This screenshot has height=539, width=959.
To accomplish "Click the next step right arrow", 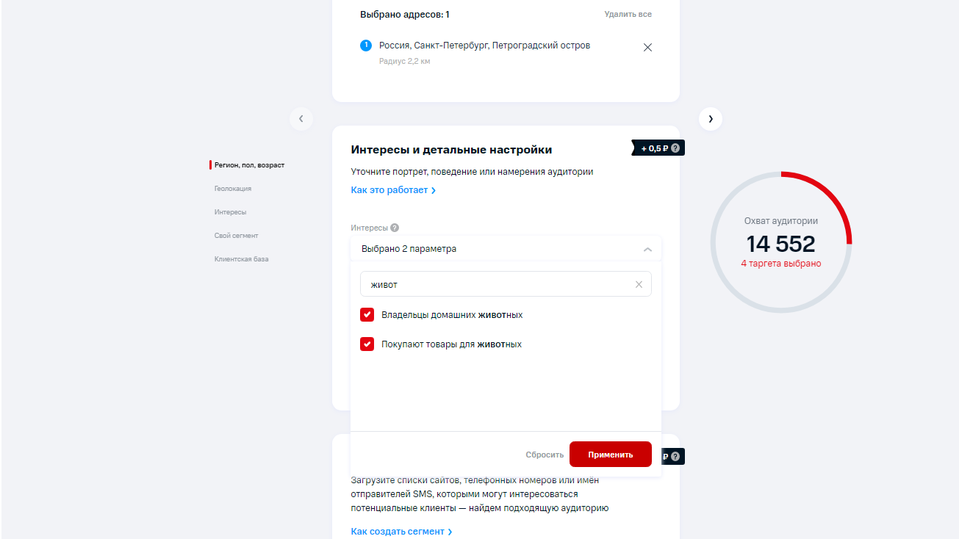I will pos(710,119).
